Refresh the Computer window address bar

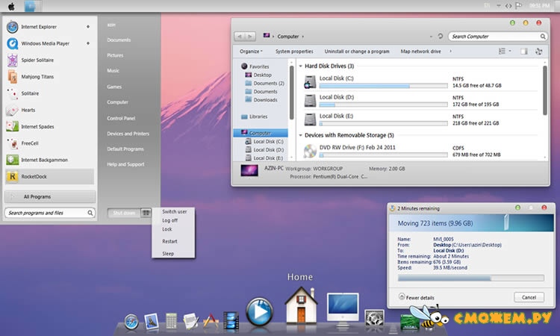coord(441,36)
